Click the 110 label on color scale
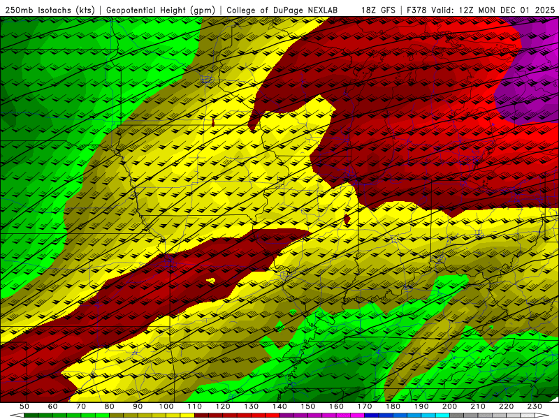The height and width of the screenshot is (419, 559). [x=194, y=406]
